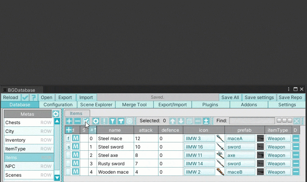Click the Save All button
This screenshot has height=182, width=307.
[x=230, y=97]
